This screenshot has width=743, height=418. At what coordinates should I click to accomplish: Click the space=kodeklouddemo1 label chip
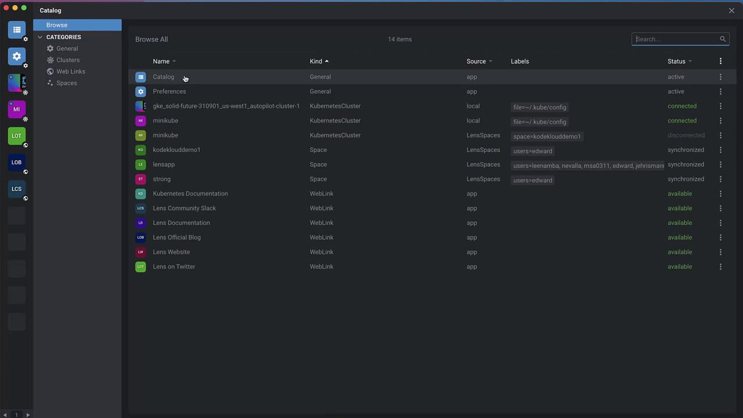(x=547, y=136)
